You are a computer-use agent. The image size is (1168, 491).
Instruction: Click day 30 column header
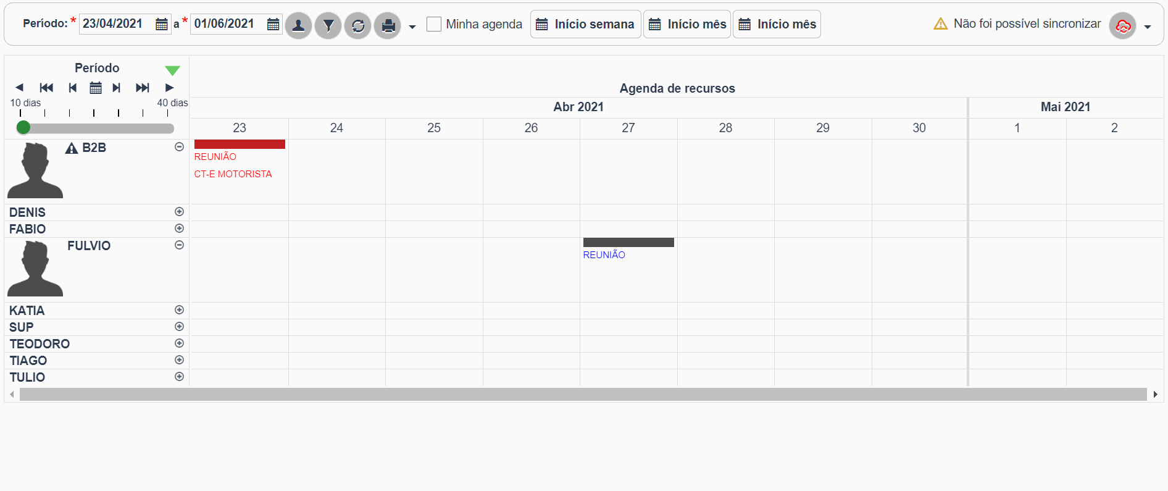[919, 128]
